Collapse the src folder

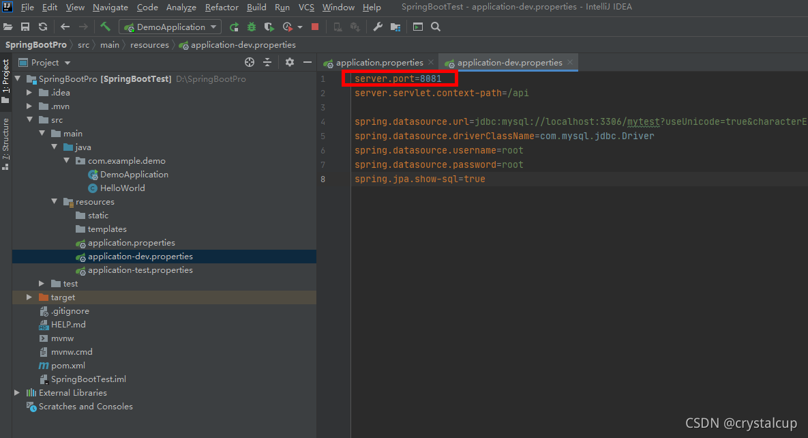click(29, 119)
